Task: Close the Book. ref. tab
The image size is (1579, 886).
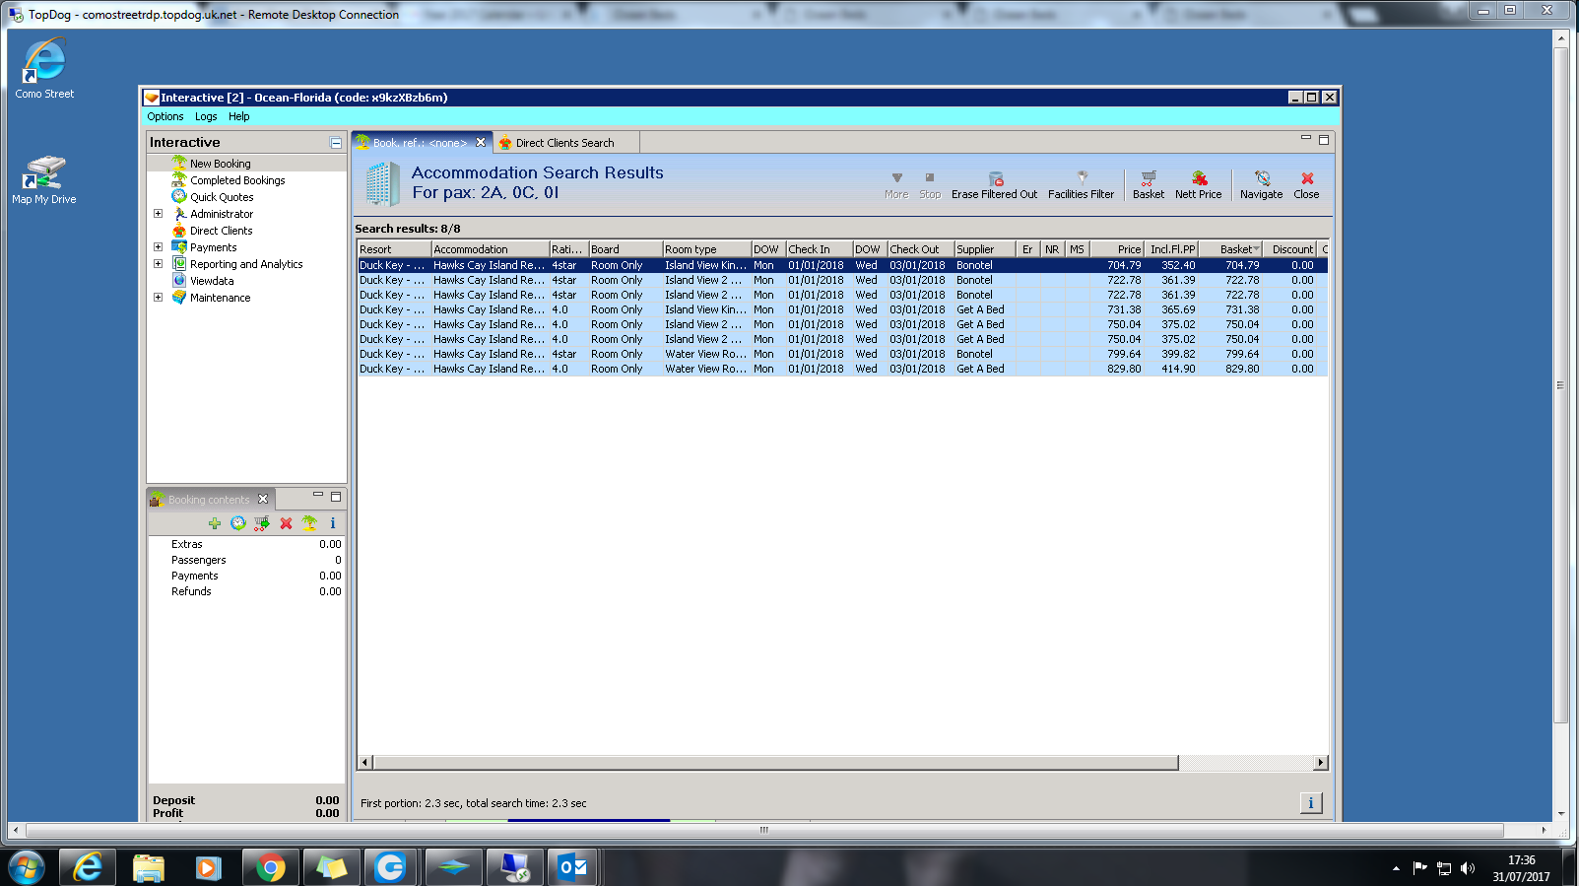Action: tap(481, 142)
